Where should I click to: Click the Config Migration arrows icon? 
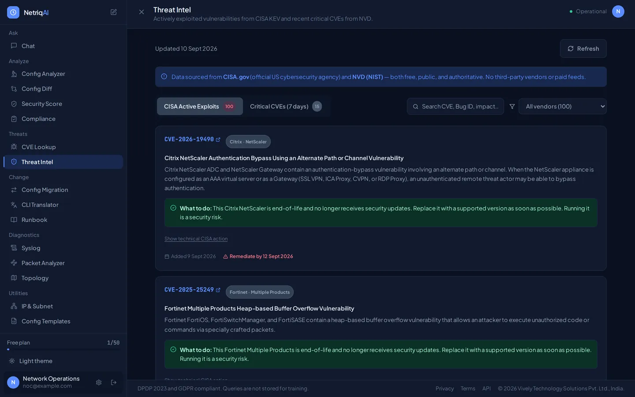coord(14,190)
